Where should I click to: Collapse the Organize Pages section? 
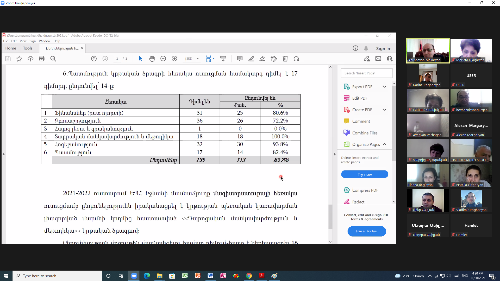click(x=385, y=144)
